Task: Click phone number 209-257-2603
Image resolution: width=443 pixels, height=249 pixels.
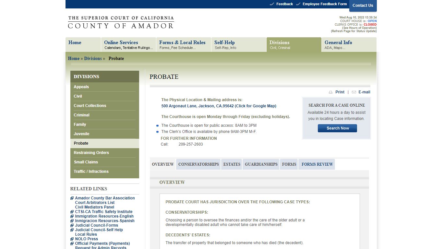Action: pyautogui.click(x=191, y=144)
